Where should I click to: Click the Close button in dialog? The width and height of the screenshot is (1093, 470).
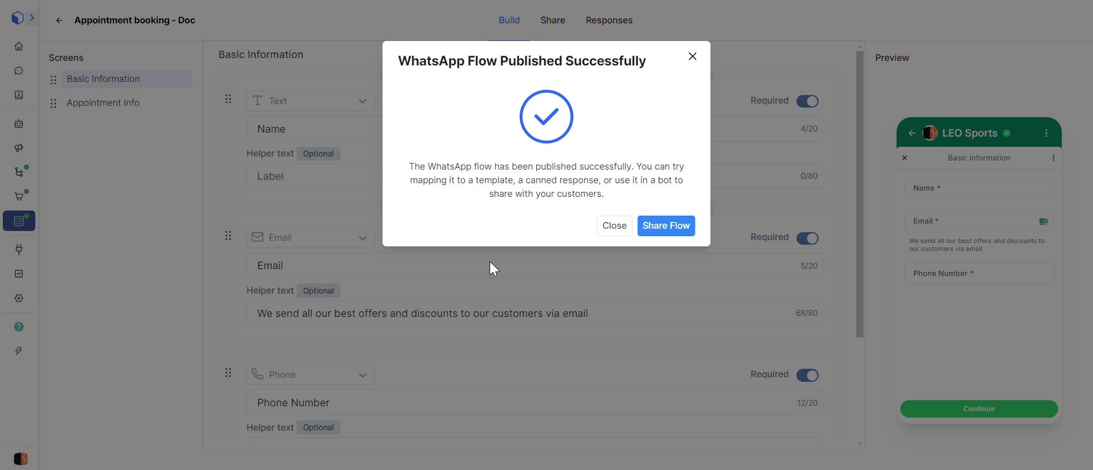click(x=614, y=226)
